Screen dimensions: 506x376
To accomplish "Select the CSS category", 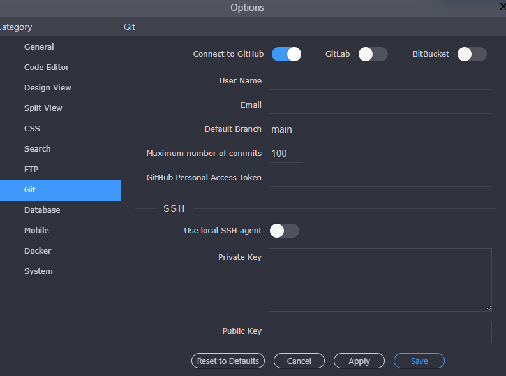I will click(32, 129).
